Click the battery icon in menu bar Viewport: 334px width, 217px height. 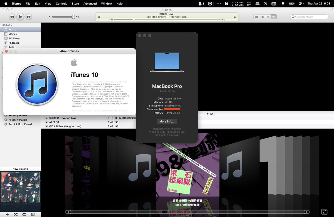[x=292, y=4]
